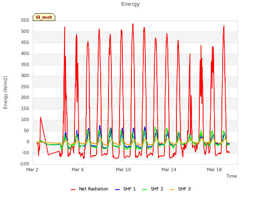262x197 pixels.
Task: Click the Mar 14 x-axis tick label
Action: pos(169,170)
